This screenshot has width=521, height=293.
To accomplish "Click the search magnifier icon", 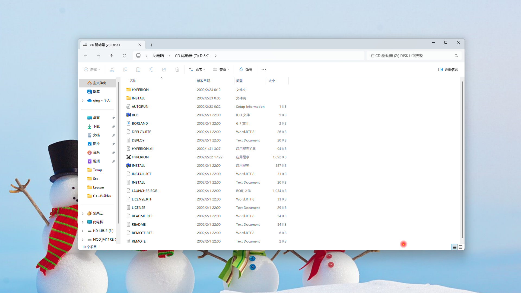I will [x=456, y=56].
